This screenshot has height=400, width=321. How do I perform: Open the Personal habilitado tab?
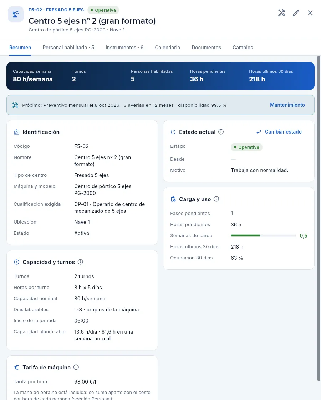pos(68,47)
